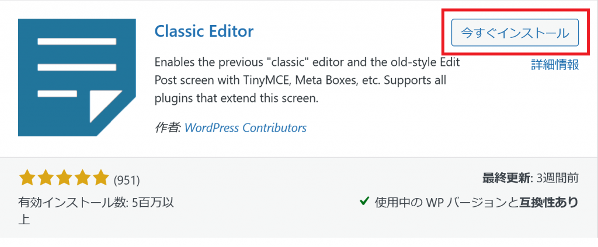
Task: Click the second gold rating star
Action: point(46,178)
